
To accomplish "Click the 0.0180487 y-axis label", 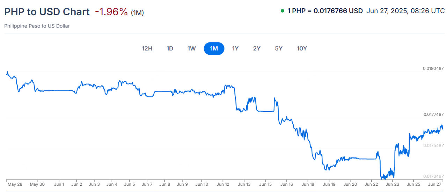I will (x=433, y=69).
